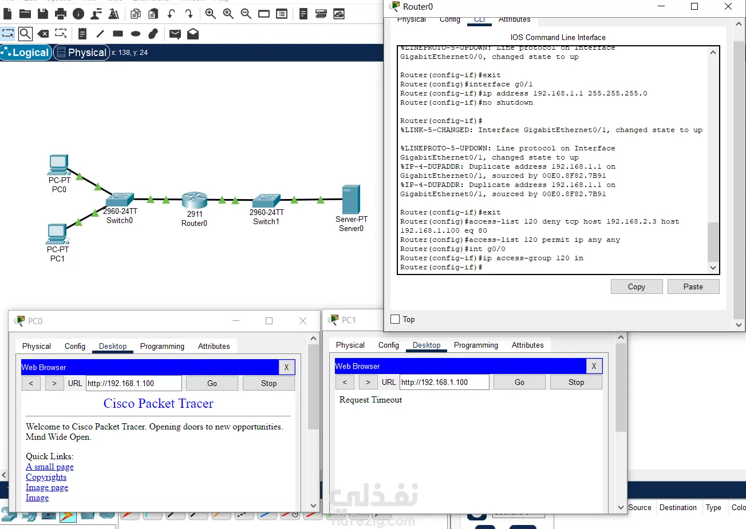
Task: Pick the Delete tool
Action: pos(43,34)
